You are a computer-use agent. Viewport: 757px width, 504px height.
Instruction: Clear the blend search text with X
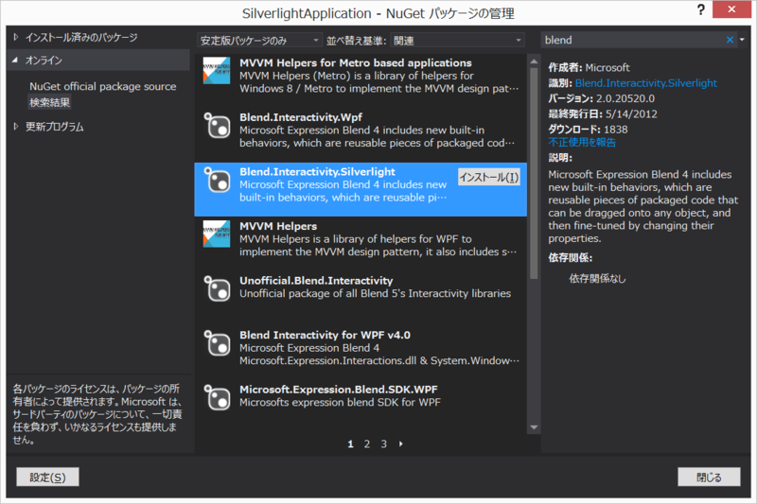coord(730,40)
